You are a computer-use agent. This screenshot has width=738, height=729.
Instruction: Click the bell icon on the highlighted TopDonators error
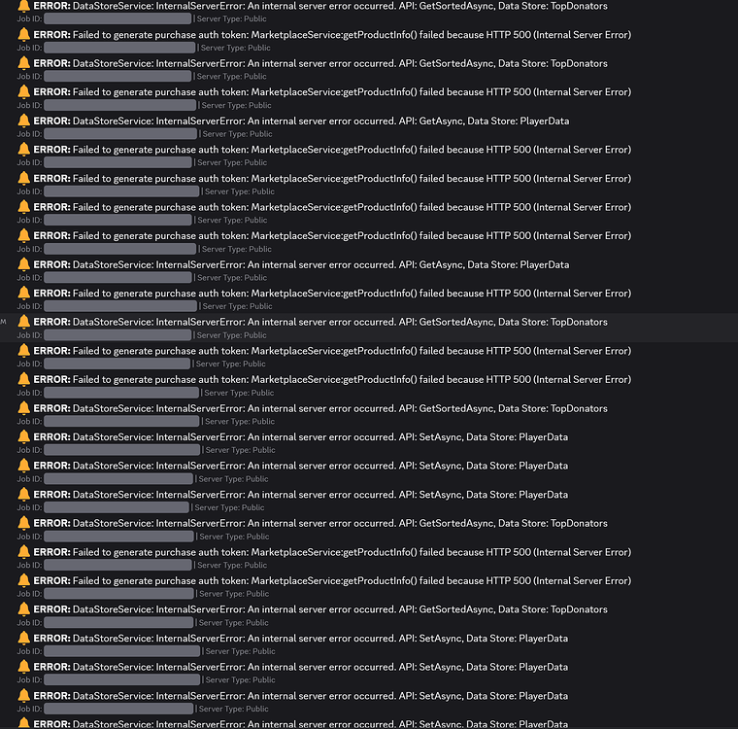point(23,322)
